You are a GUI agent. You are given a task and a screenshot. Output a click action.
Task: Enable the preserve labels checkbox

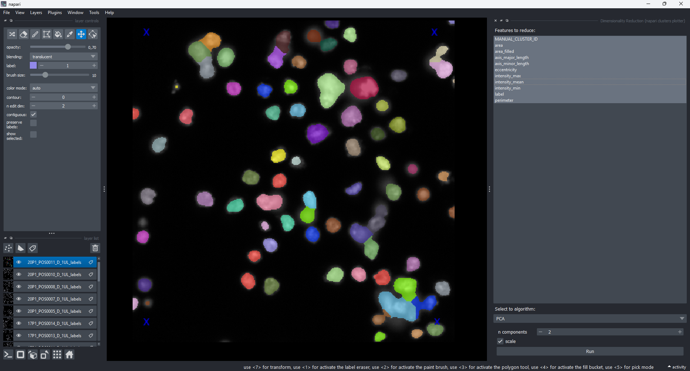(33, 123)
